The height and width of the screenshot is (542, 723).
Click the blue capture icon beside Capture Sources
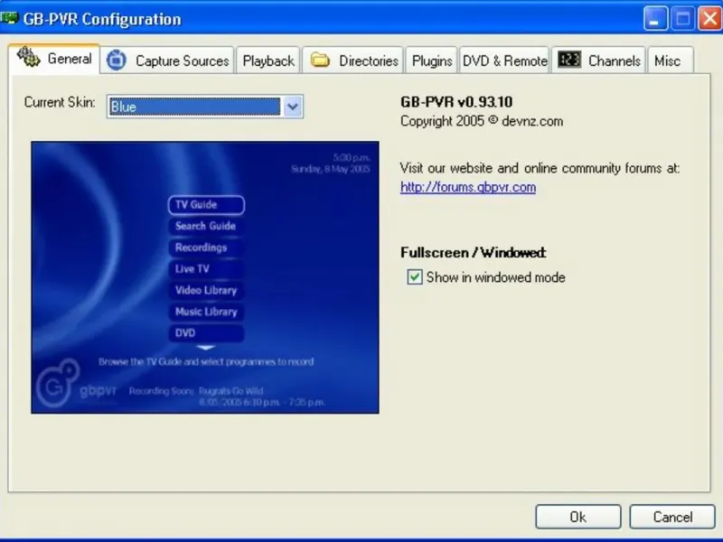click(117, 61)
